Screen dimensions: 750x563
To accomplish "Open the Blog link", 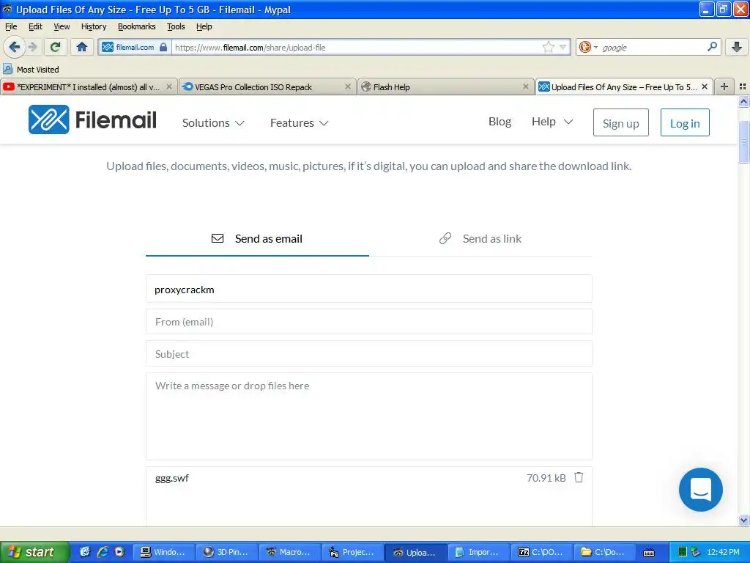I will 500,122.
